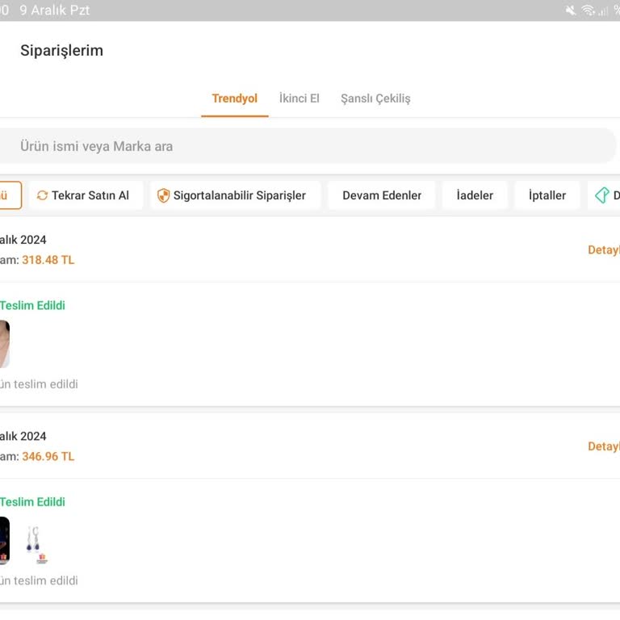Image resolution: width=620 pixels, height=620 pixels.
Task: Select the Şanslı Çekiliş tab
Action: tap(375, 98)
